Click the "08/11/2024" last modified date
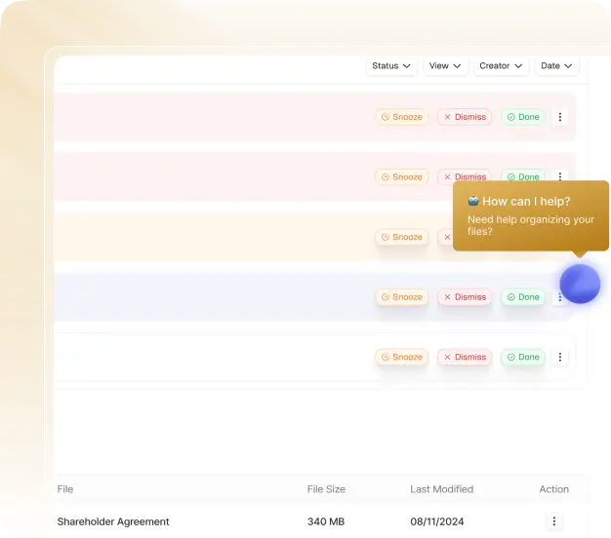Image resolution: width=611 pixels, height=538 pixels. coord(437,521)
